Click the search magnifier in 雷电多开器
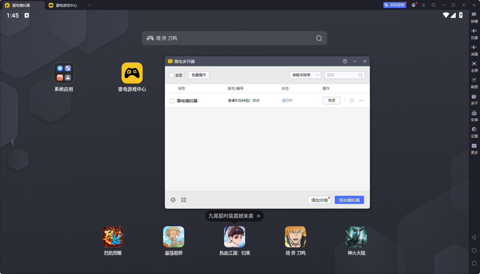The width and height of the screenshot is (480, 274). pyautogui.click(x=361, y=75)
